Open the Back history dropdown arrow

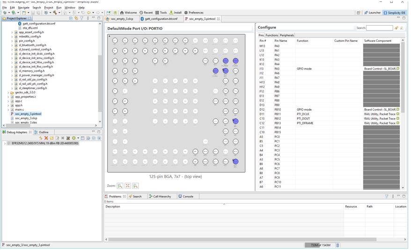pyautogui.click(x=93, y=13)
